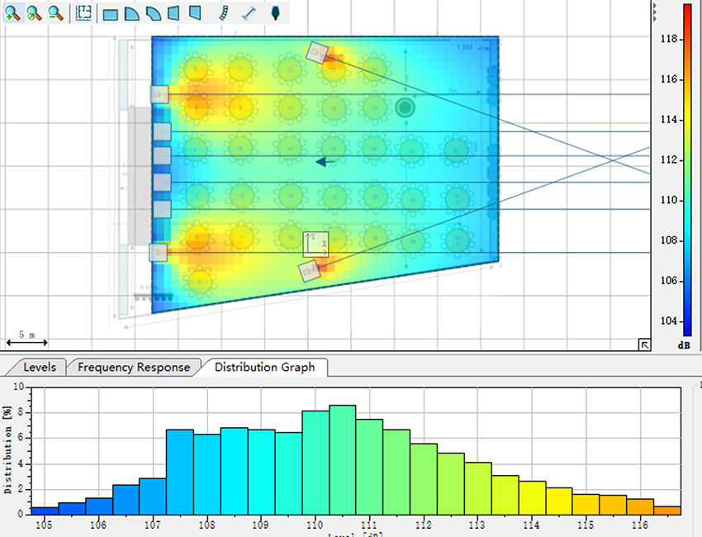Select the top-left stage loudspeaker
The height and width of the screenshot is (537, 702).
pyautogui.click(x=159, y=95)
